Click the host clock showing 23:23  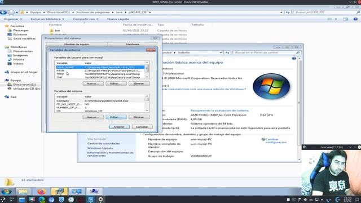[347, 199]
